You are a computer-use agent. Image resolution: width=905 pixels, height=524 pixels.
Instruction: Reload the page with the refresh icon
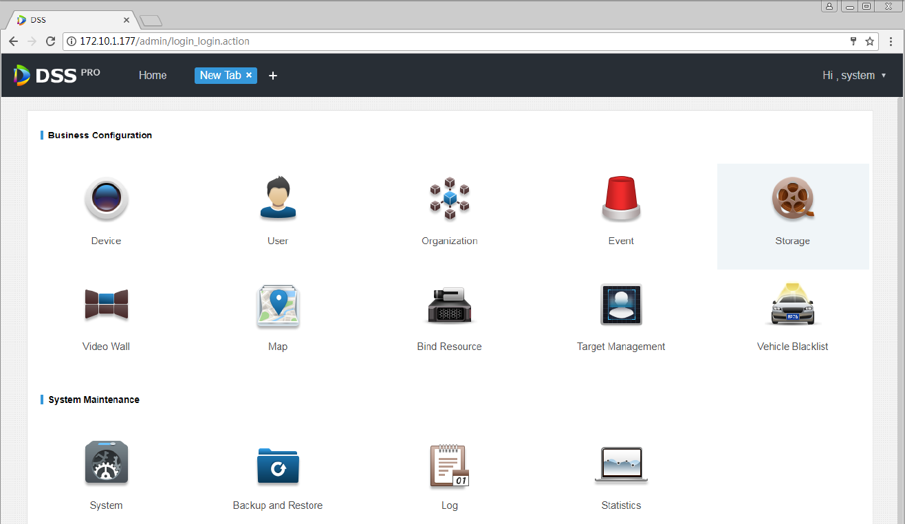point(50,41)
